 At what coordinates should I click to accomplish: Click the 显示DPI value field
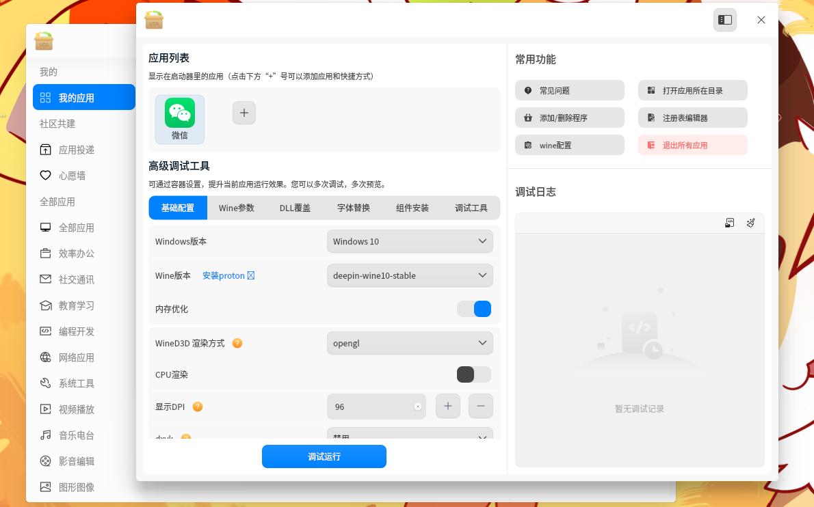[x=376, y=407]
